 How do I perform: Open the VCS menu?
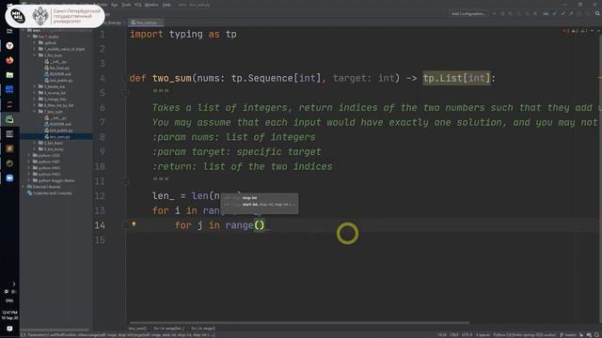[138, 5]
